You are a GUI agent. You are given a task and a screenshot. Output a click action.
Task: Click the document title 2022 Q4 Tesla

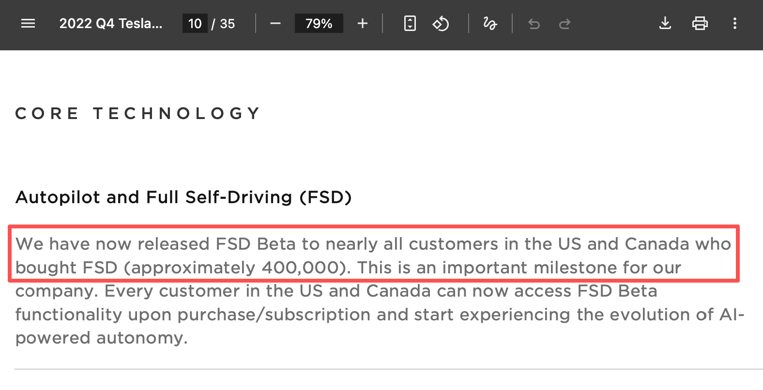[x=110, y=23]
